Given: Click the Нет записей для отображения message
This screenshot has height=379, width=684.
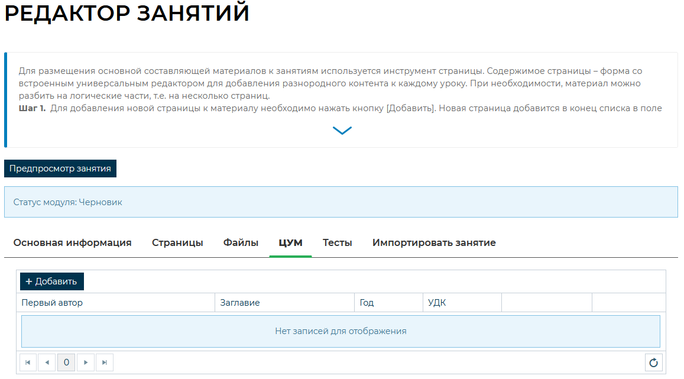Looking at the screenshot, I should [341, 331].
